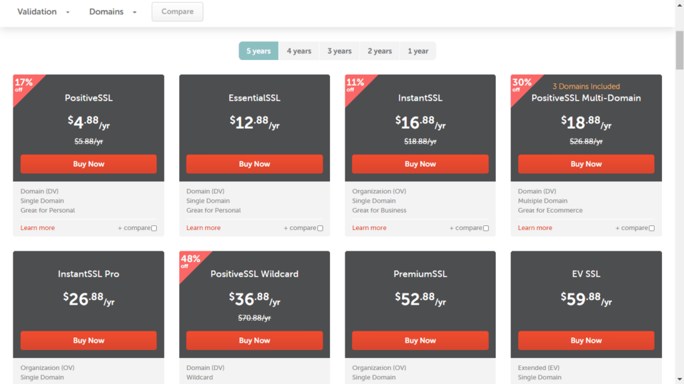The width and height of the screenshot is (684, 384).
Task: Open Learn more link under InstantSSL
Action: (x=369, y=228)
